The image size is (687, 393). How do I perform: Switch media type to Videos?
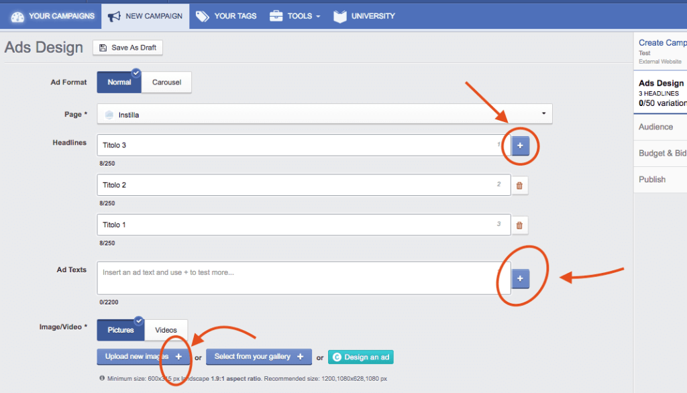(166, 330)
